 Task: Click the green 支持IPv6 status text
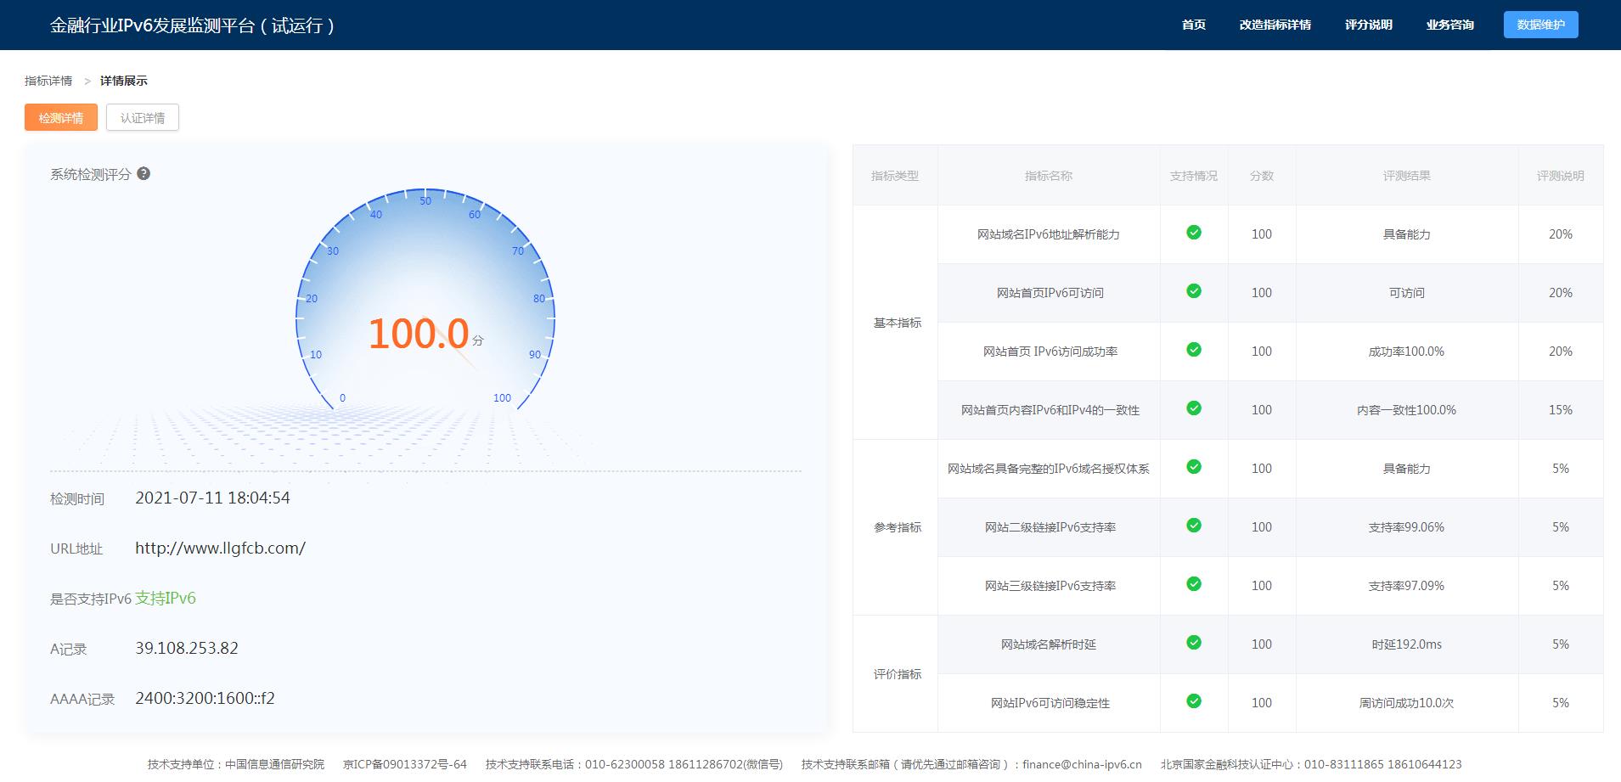click(x=166, y=599)
